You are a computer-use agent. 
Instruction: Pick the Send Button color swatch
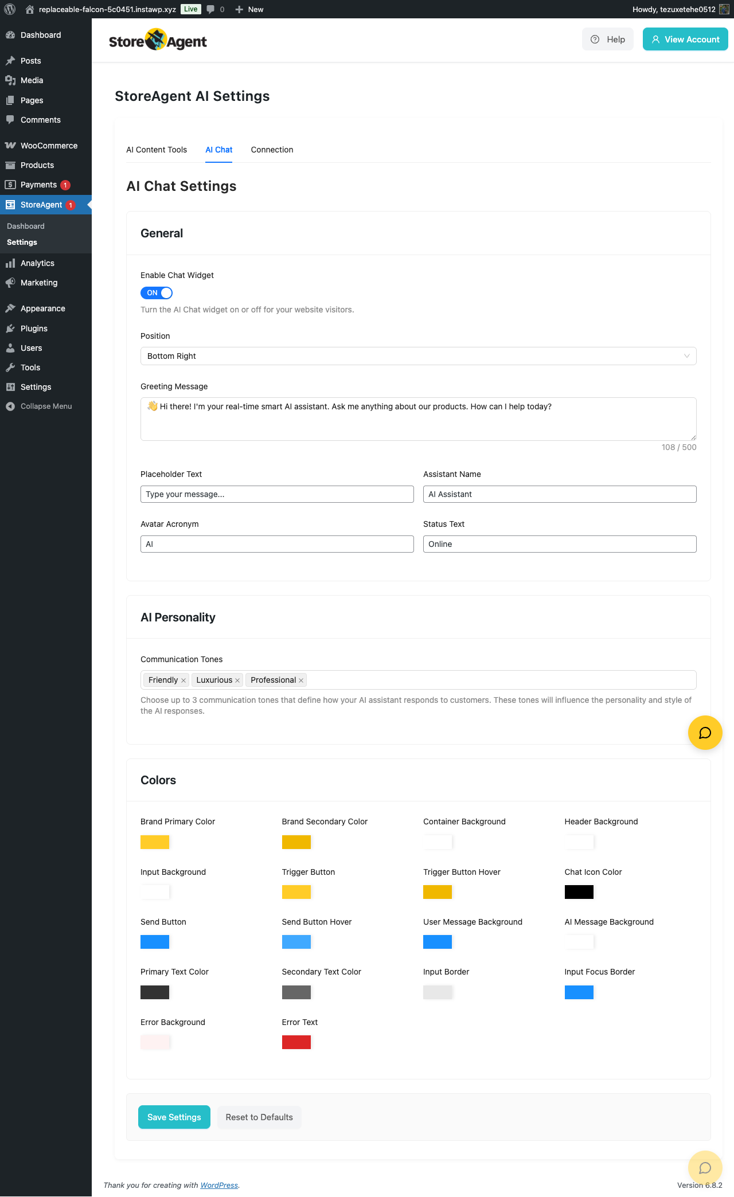pos(155,942)
